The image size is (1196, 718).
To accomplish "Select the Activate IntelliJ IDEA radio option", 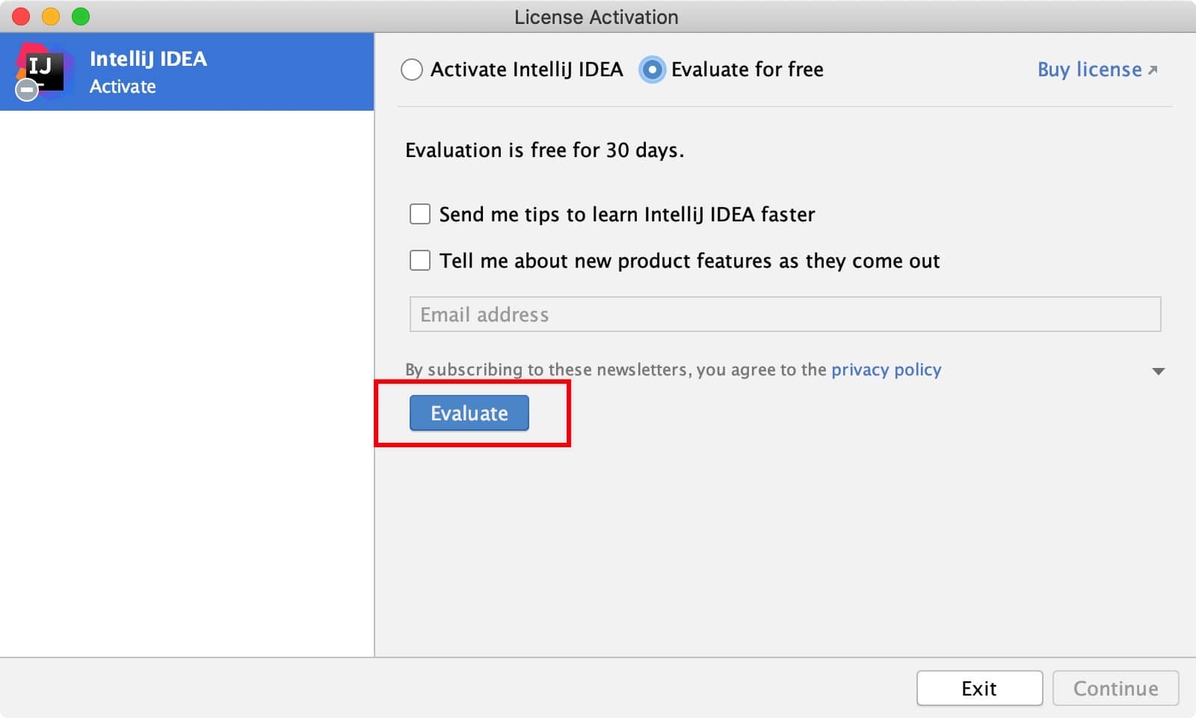I will 412,70.
